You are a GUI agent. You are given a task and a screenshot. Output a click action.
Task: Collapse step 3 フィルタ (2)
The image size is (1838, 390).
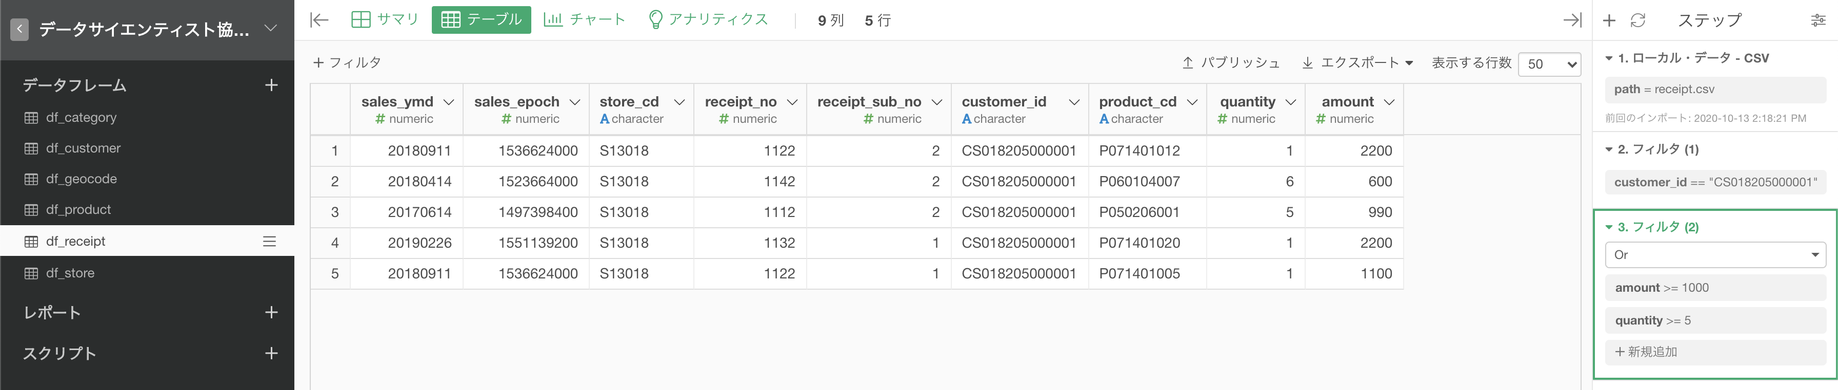tap(1610, 228)
